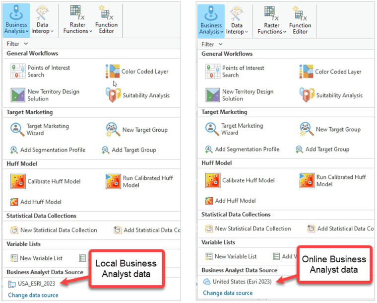Start New Territory Design Solution, right panel
377x303 pixels.
tap(240, 95)
